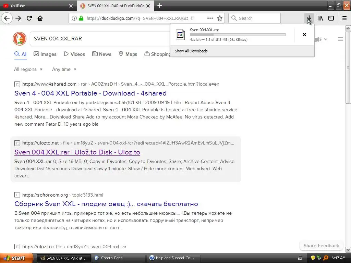Click the uloz.to result URL at bottom
The height and width of the screenshot is (263, 351).
74,247
